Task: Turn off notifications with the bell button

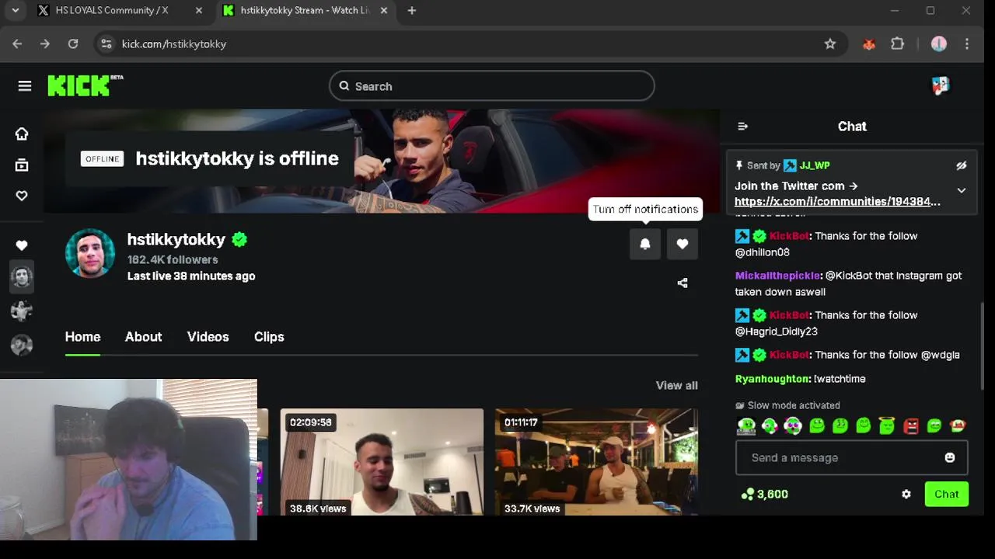Action: point(645,244)
